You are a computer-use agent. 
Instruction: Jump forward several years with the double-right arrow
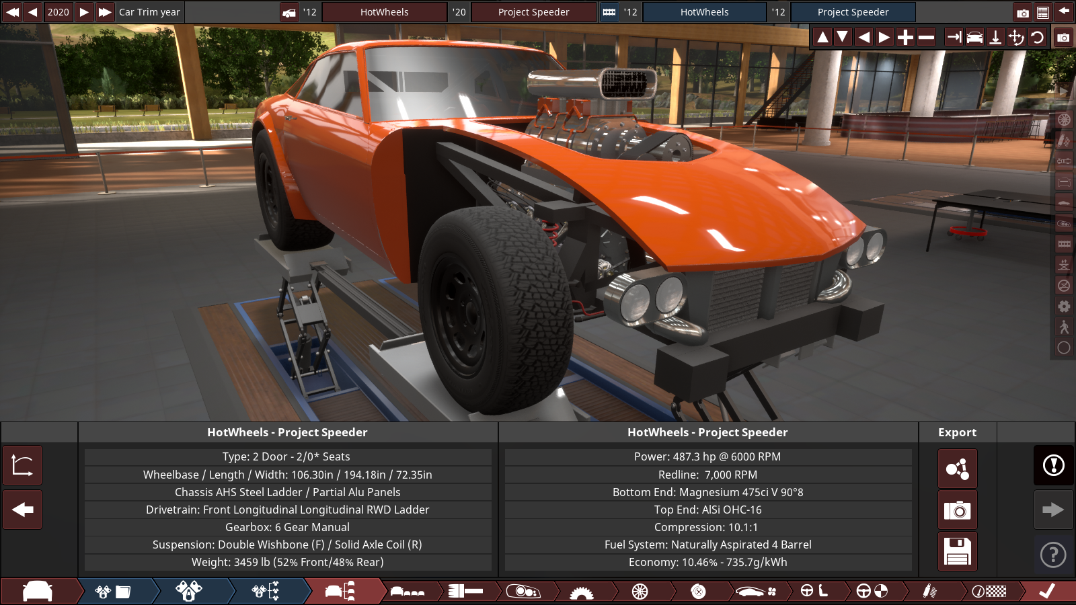coord(105,12)
